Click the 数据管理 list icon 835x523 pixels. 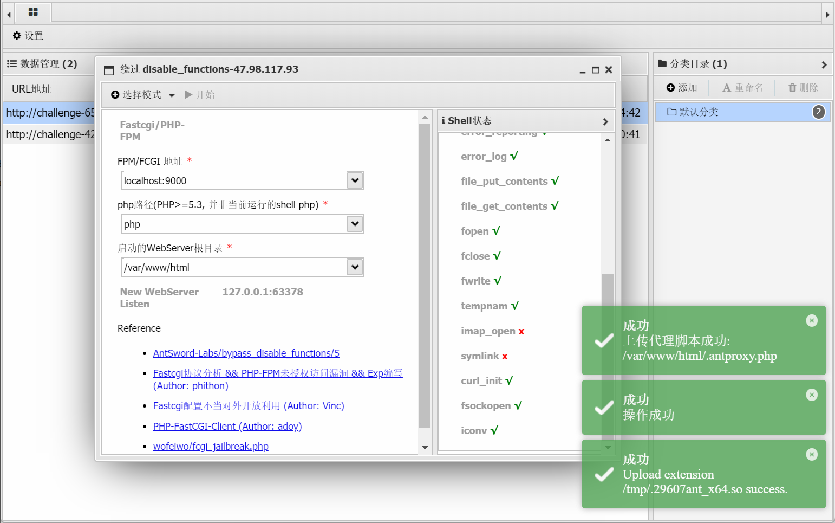[x=11, y=63]
